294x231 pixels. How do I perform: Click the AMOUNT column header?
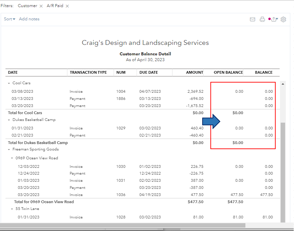click(x=195, y=72)
